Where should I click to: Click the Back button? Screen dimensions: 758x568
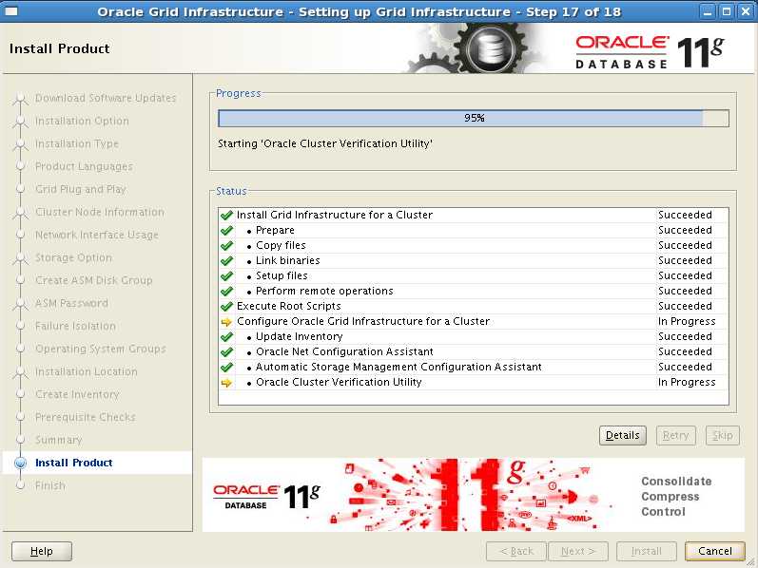[x=516, y=551]
